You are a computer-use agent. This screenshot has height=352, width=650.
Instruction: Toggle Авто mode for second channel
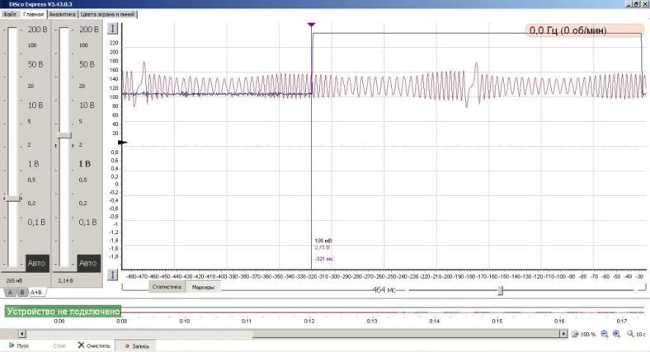coord(87,264)
